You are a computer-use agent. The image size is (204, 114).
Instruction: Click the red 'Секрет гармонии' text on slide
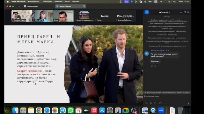click(x=29, y=71)
